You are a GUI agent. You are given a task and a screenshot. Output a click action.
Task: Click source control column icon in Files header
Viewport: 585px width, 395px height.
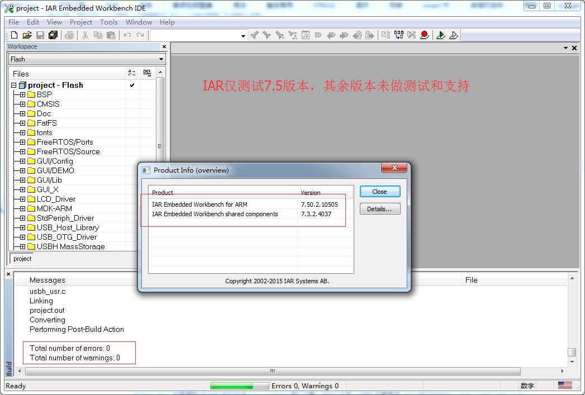(x=148, y=73)
